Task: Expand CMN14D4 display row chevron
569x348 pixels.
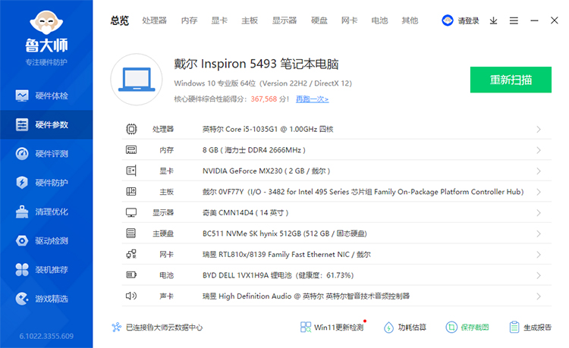Action: pos(539,213)
